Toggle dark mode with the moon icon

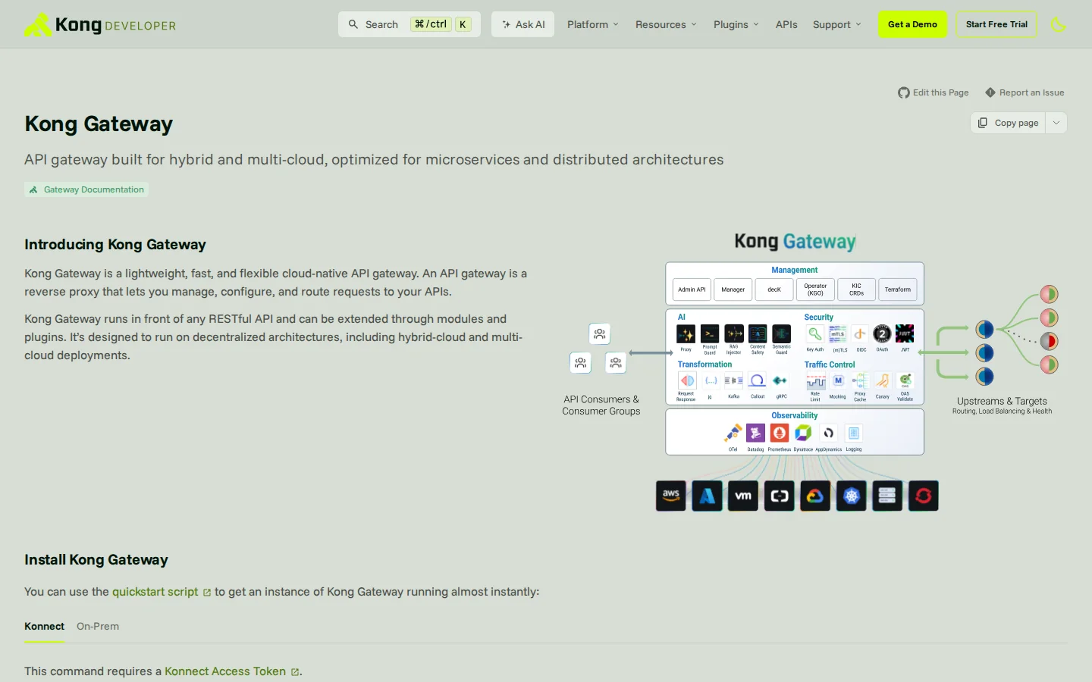(x=1059, y=24)
